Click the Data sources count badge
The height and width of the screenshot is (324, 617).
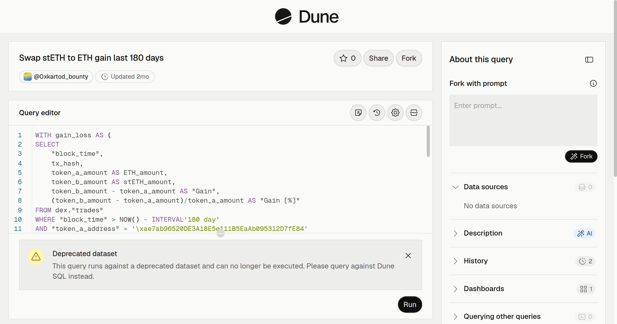[585, 187]
